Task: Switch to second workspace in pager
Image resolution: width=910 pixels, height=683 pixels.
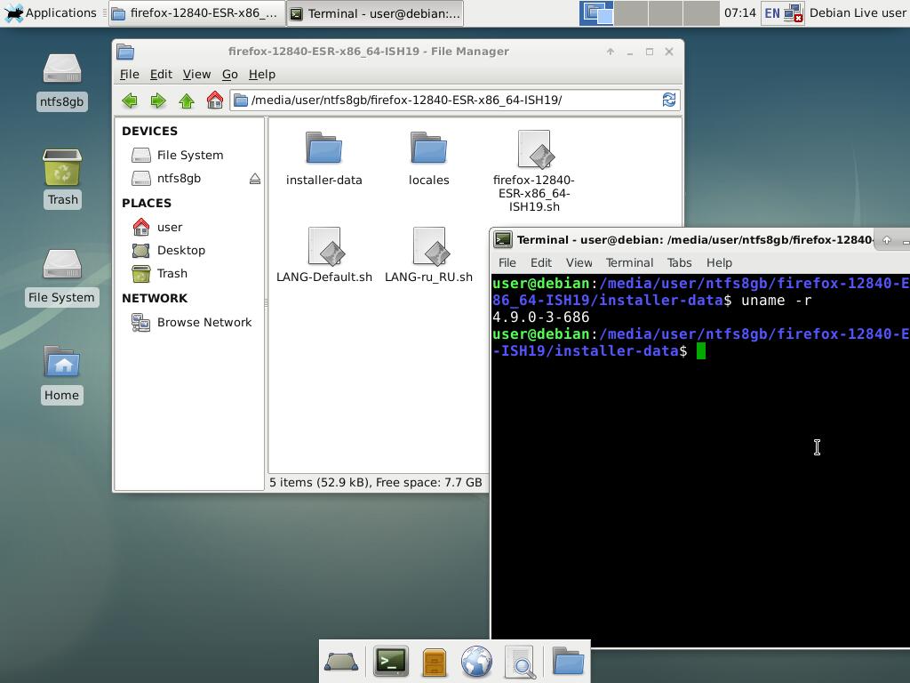Action: coord(632,12)
